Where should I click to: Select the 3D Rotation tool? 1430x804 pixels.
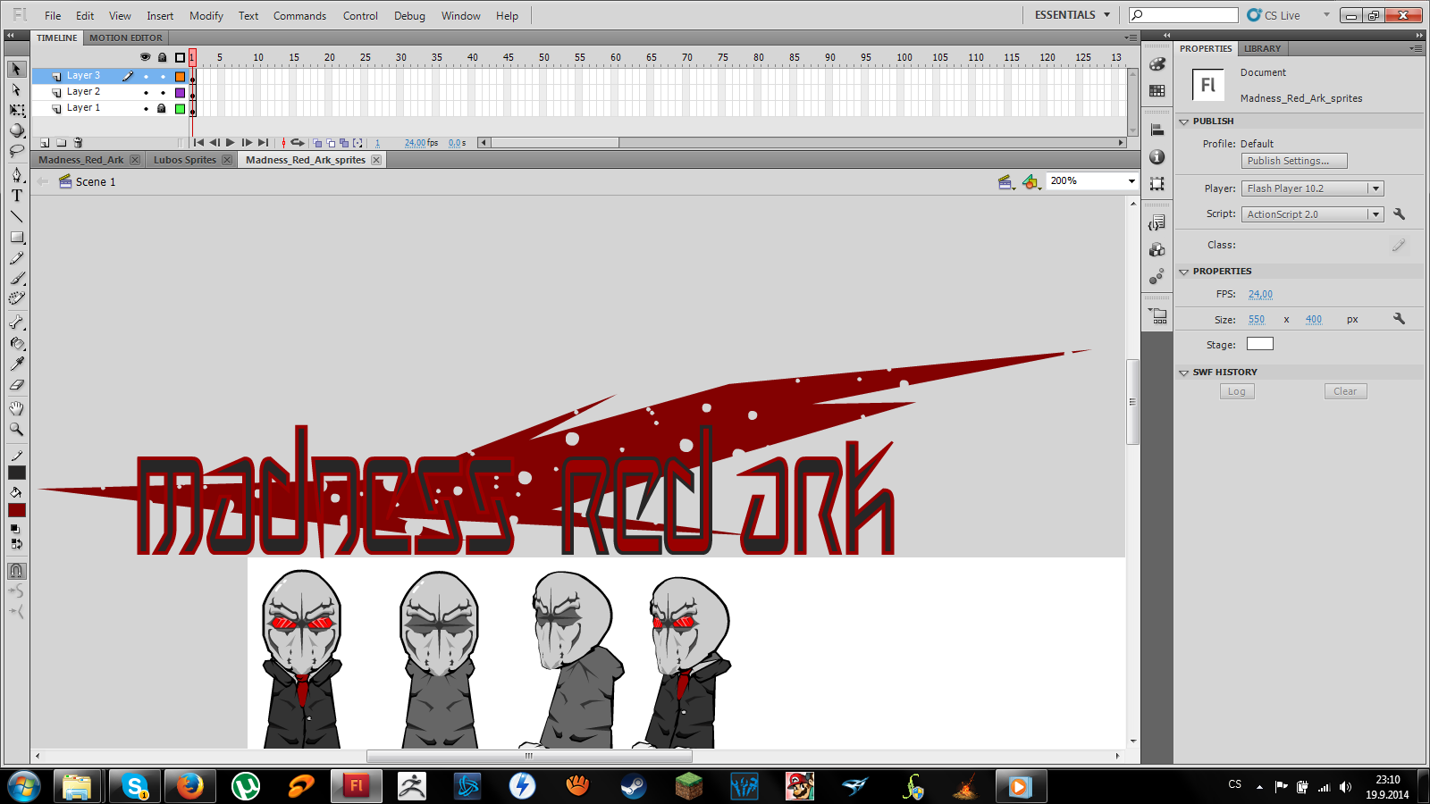(x=16, y=130)
